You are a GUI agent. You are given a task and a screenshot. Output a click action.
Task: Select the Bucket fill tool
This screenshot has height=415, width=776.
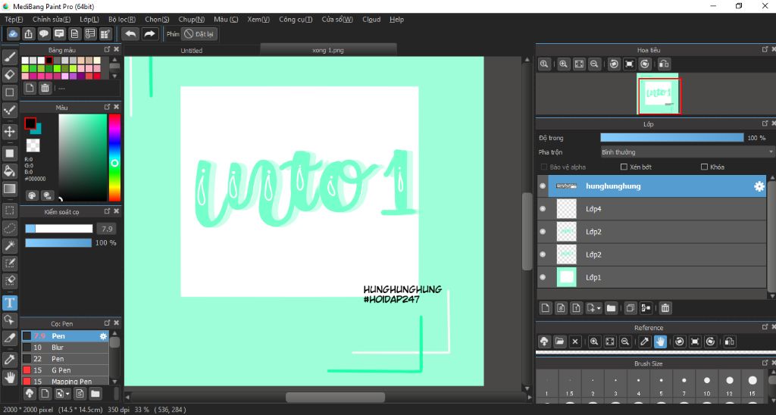[x=9, y=171]
